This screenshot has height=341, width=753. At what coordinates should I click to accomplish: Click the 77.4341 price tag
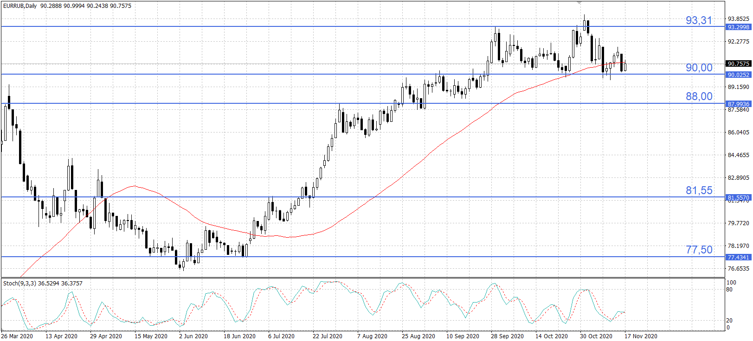(x=738, y=257)
